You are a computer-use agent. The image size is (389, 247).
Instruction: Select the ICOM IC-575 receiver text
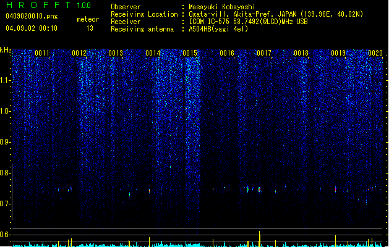tap(248, 22)
